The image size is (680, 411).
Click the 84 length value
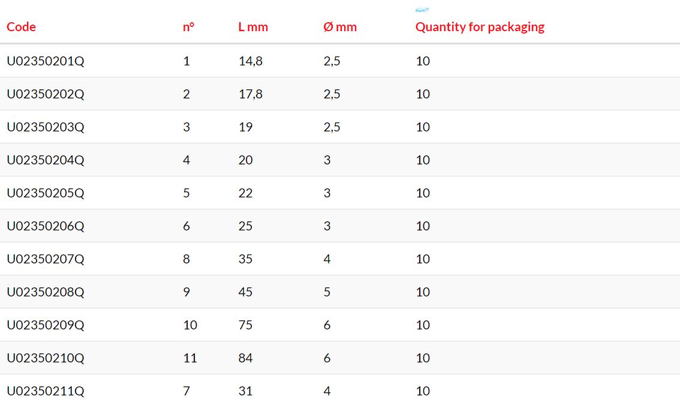coord(245,358)
